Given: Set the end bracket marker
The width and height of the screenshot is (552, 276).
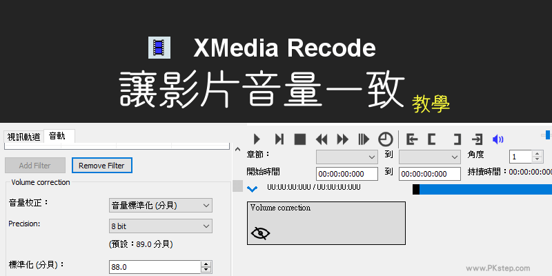Looking at the screenshot, I should point(457,139).
